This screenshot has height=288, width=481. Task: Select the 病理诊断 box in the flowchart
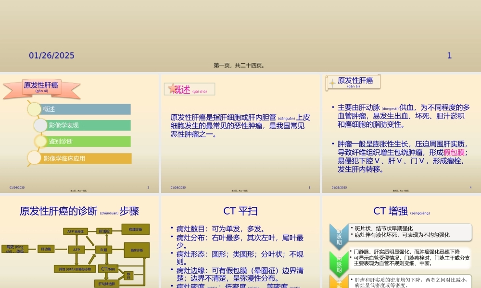pyautogui.click(x=135, y=230)
